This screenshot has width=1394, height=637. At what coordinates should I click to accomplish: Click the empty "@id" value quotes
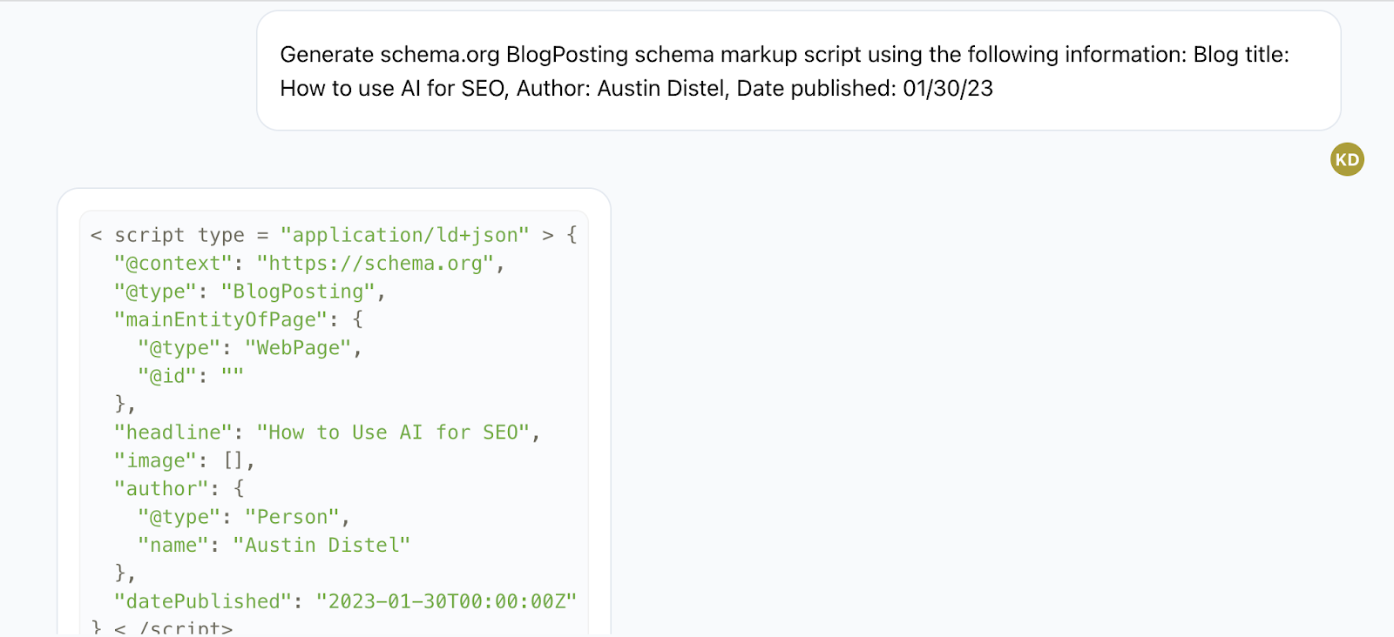click(x=233, y=376)
